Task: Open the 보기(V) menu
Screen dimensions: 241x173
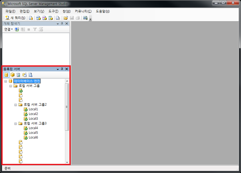Action: 39,11
